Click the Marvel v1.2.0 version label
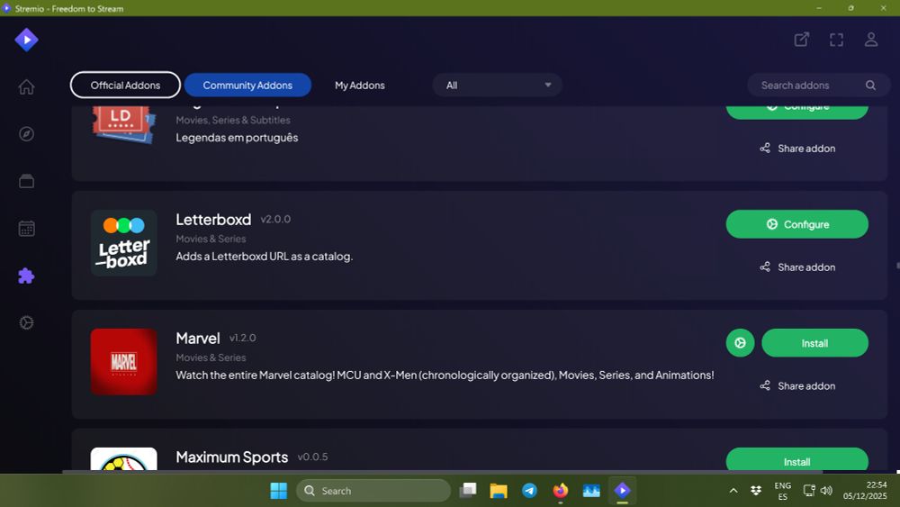This screenshot has width=900, height=507. pyautogui.click(x=243, y=338)
